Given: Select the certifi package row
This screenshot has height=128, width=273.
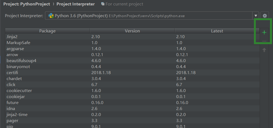Looking at the screenshot, I should pyautogui.click(x=132, y=73).
